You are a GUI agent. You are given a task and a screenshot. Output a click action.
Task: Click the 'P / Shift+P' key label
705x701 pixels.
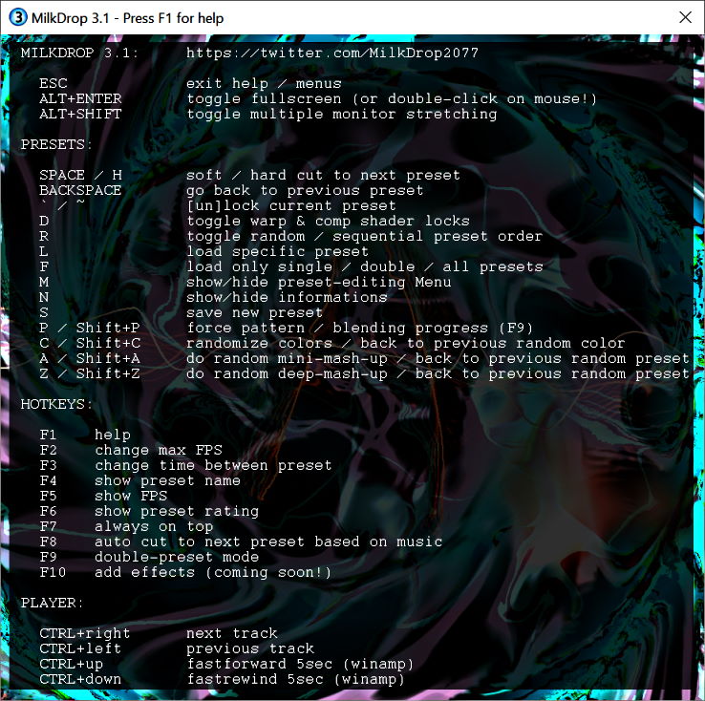tap(90, 328)
